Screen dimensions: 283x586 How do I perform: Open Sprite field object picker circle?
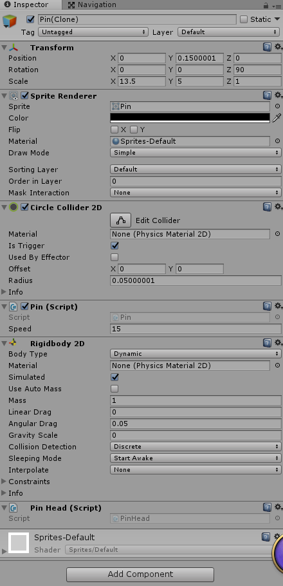click(x=277, y=106)
